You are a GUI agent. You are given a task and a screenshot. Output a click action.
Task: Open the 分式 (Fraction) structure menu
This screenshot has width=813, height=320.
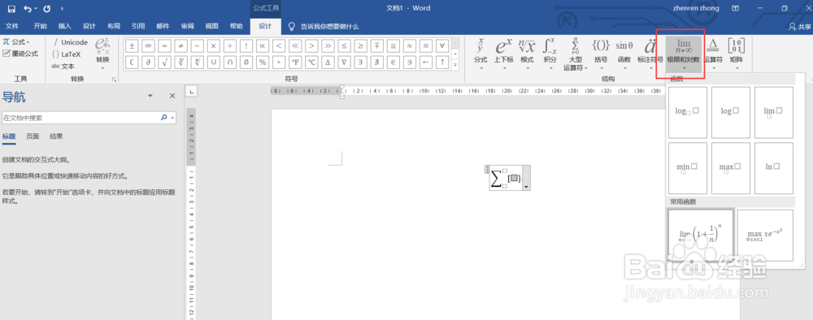(x=480, y=54)
